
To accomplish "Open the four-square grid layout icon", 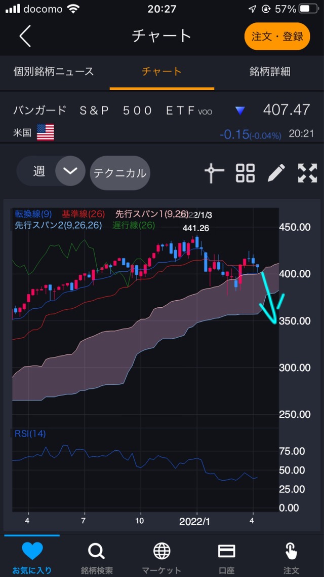I will tap(245, 173).
